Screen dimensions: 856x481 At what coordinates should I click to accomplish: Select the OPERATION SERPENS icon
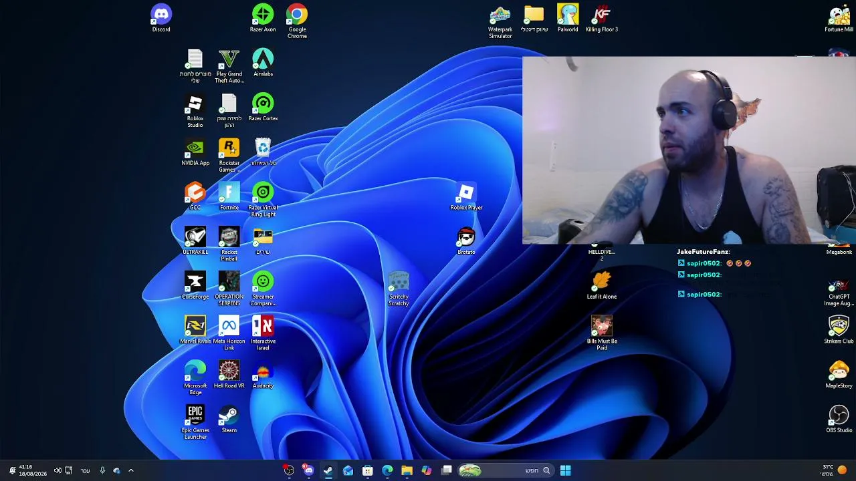229,289
